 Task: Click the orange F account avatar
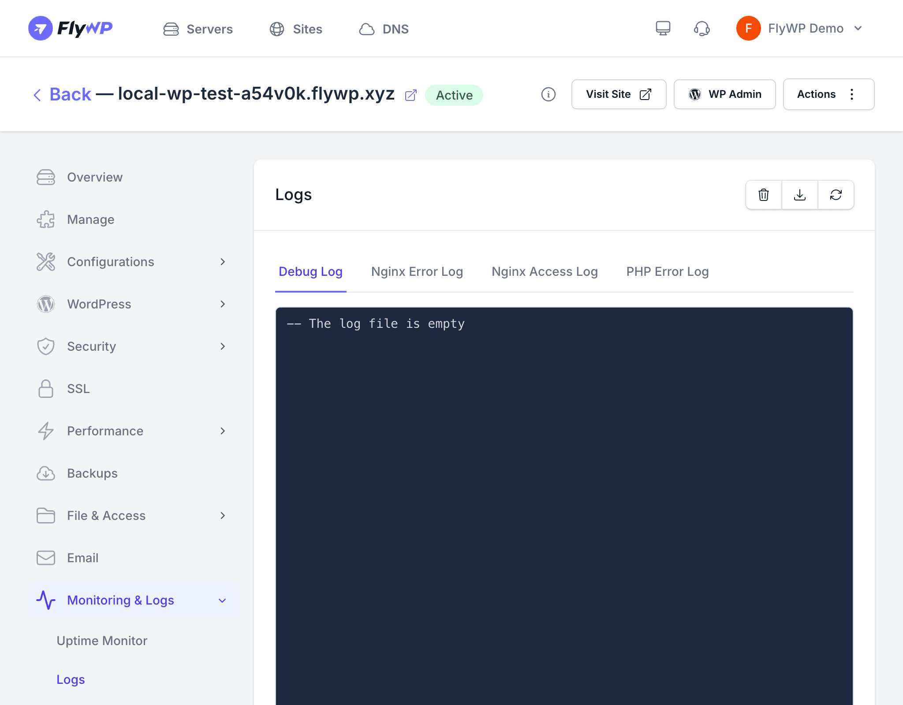click(x=748, y=28)
